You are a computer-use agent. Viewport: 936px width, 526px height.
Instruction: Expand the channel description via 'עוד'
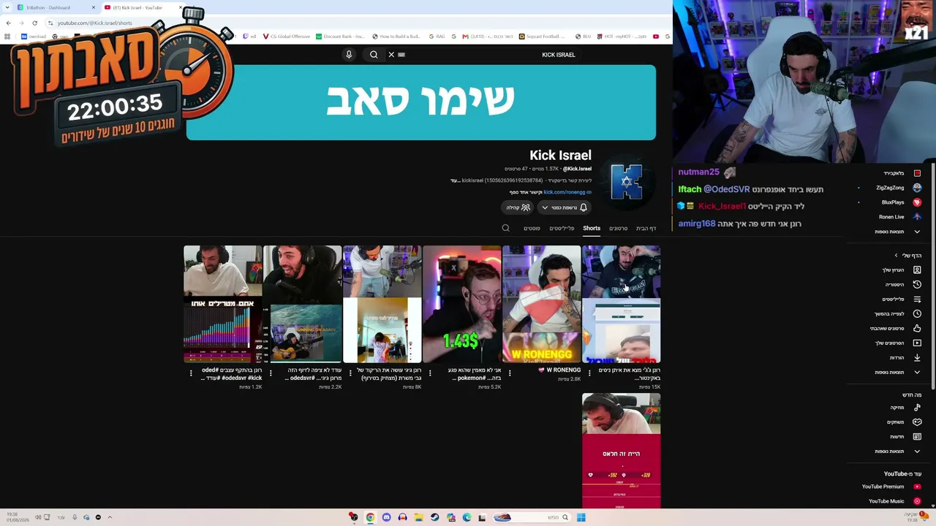pos(454,180)
